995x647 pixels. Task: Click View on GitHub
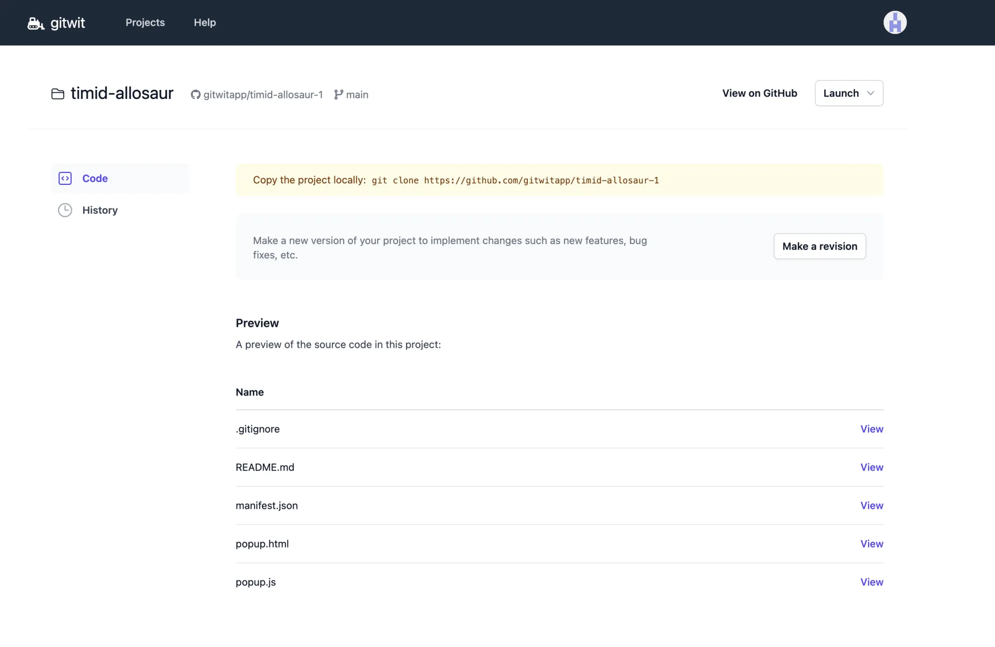pos(759,93)
